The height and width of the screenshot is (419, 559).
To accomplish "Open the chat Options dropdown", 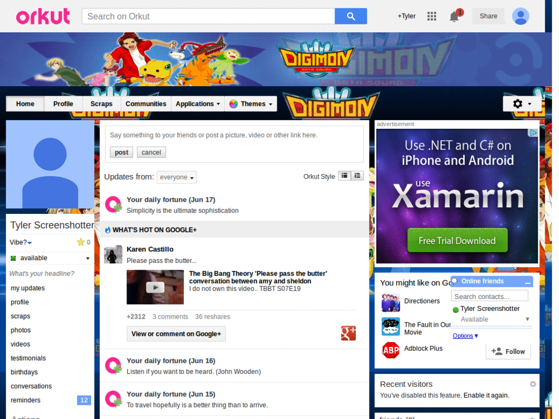I will point(465,336).
